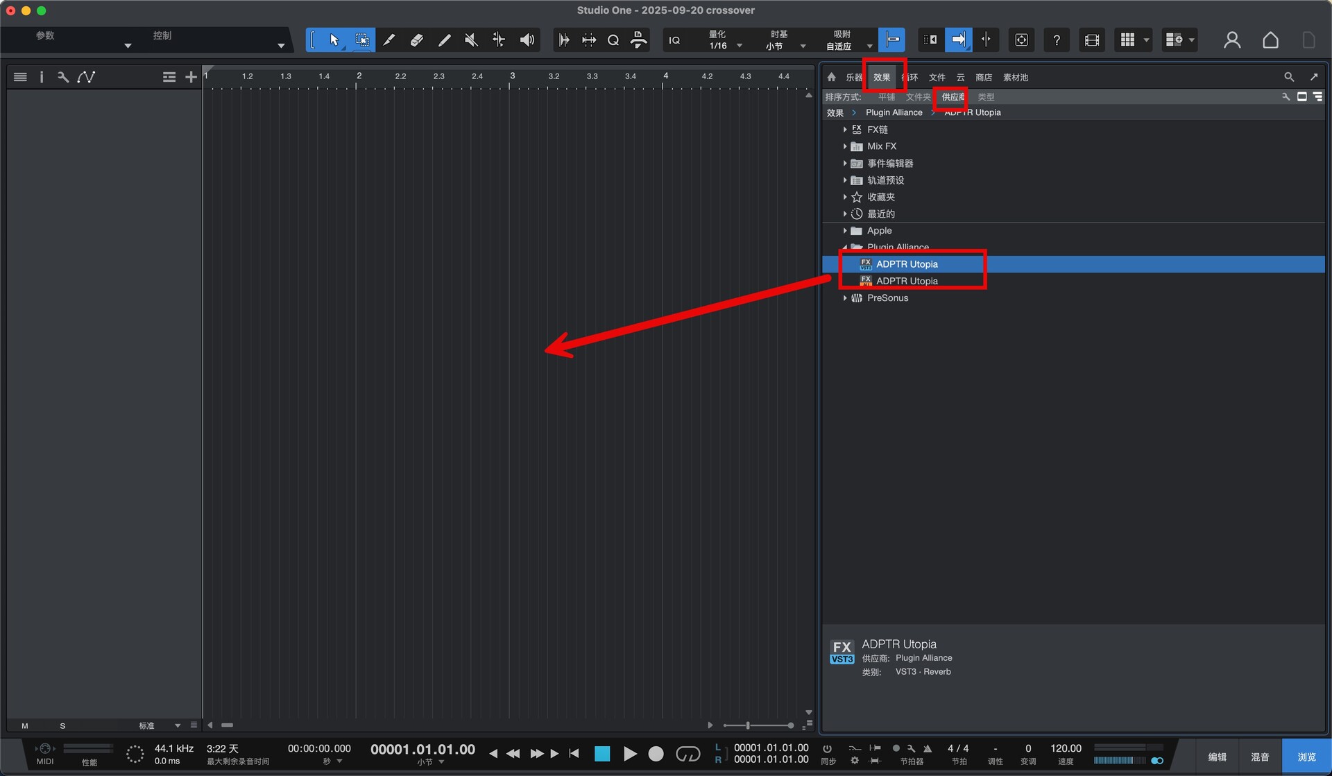
Task: Select the Listen speaker tool
Action: click(x=527, y=40)
